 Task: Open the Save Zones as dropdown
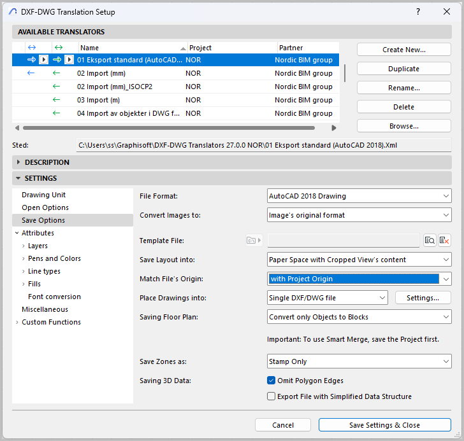click(359, 361)
